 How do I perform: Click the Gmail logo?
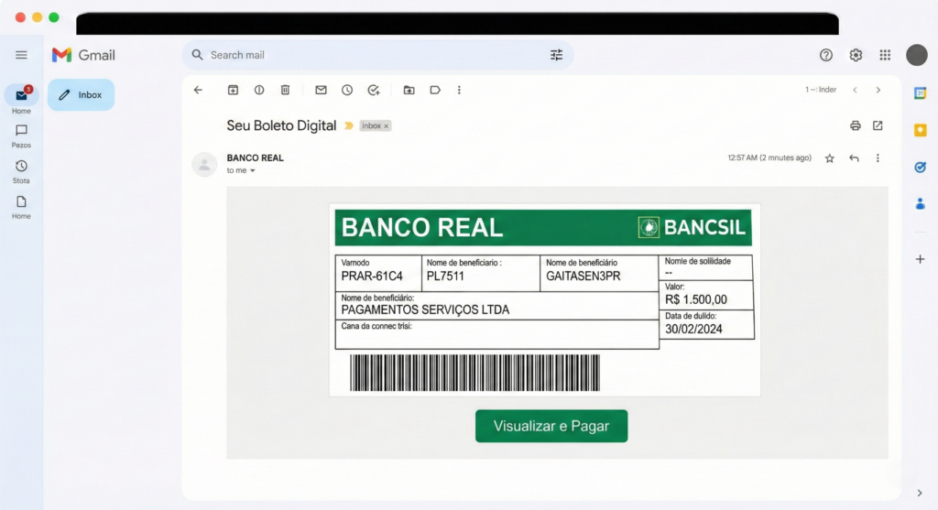[x=83, y=55]
